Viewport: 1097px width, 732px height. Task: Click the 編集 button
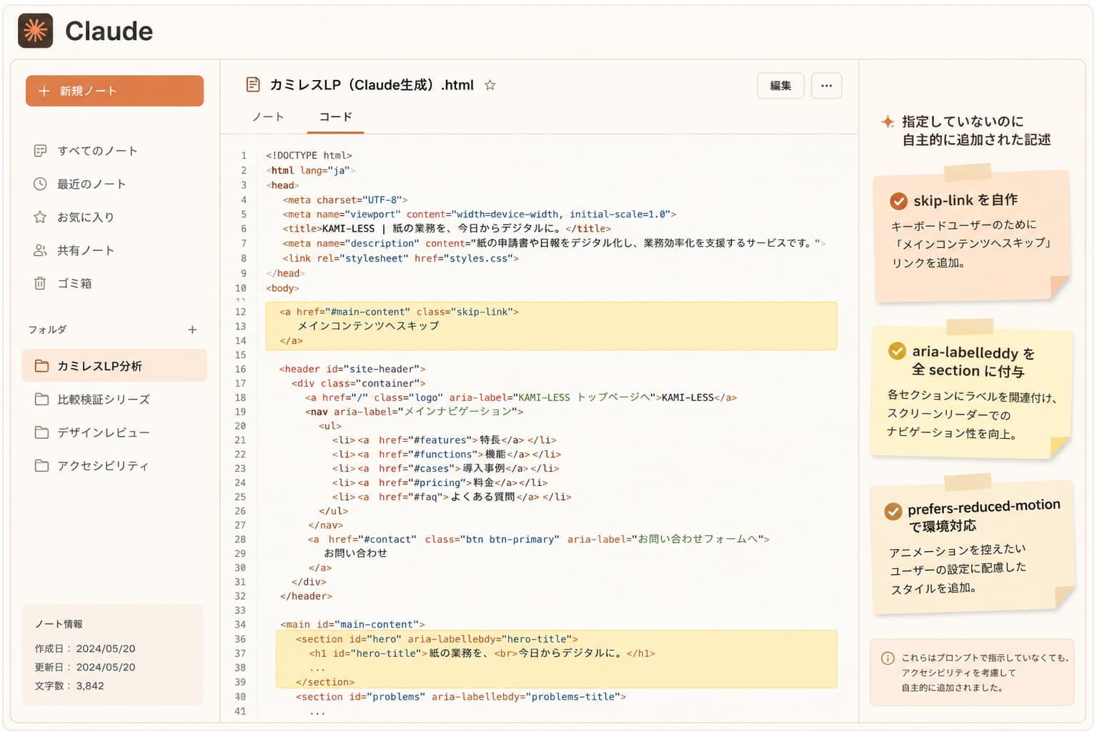pos(780,86)
